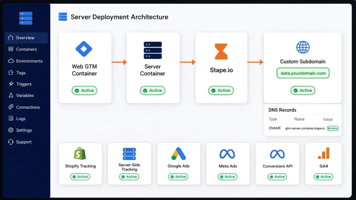
Task: Click the Conversions API Meta logo
Action: [x=277, y=154]
